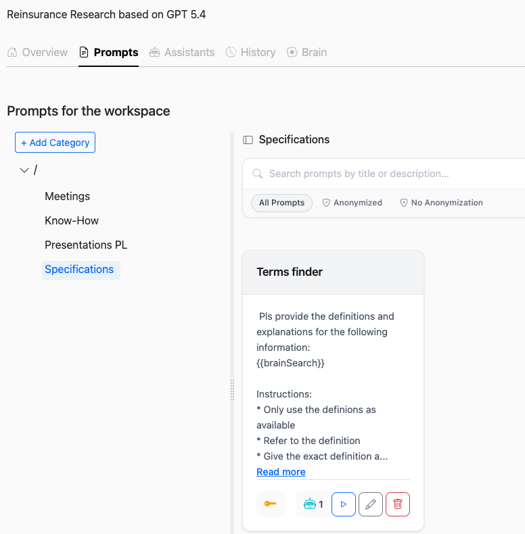
Task: Select the All Prompts filter
Action: click(281, 203)
